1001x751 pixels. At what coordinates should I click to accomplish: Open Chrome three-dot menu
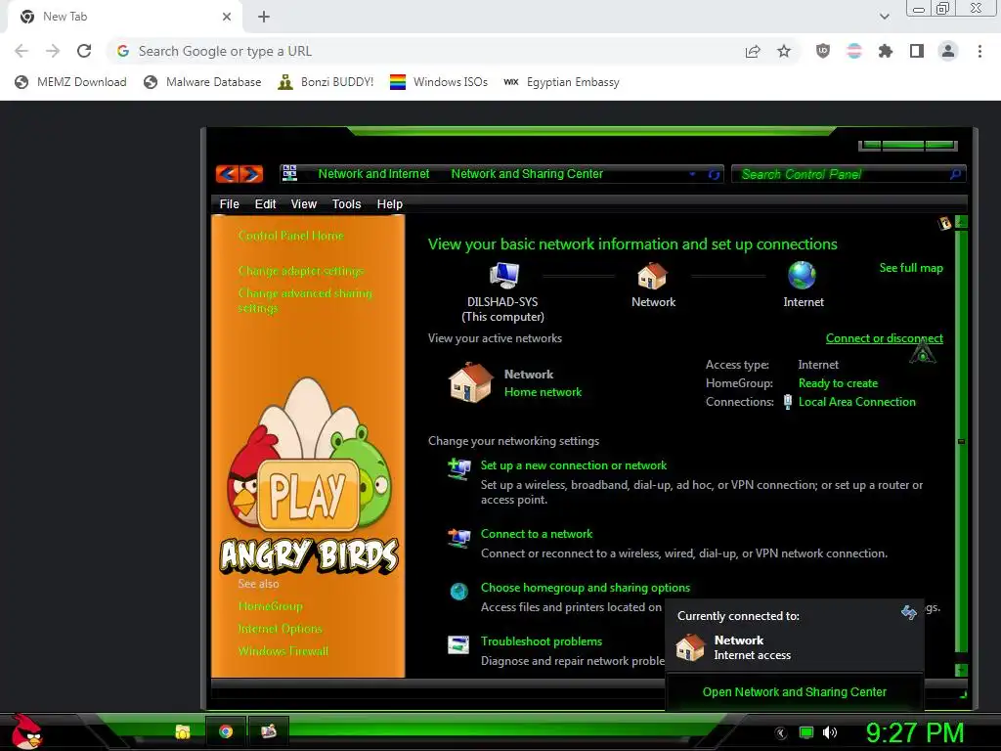click(x=979, y=51)
